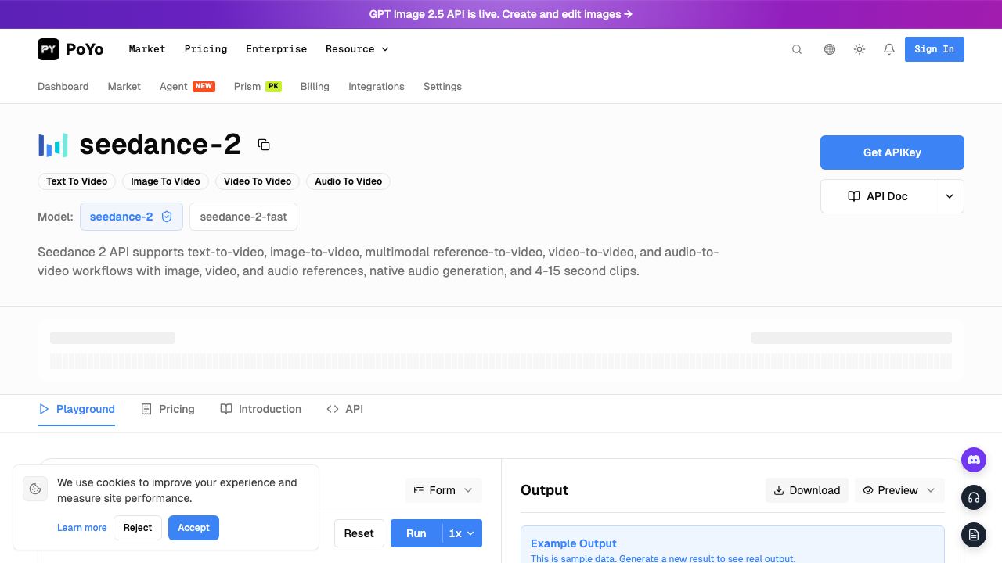Choose the seedance-2 model option
Viewport: 1002px width, 563px height.
click(132, 217)
